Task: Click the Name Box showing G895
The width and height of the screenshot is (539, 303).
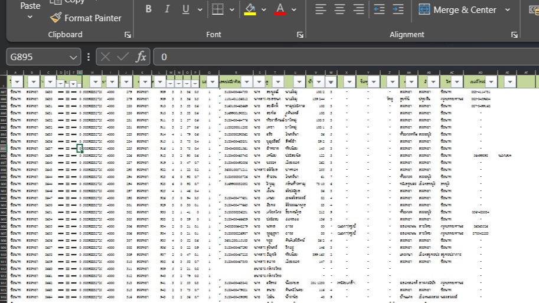Action: coord(38,57)
